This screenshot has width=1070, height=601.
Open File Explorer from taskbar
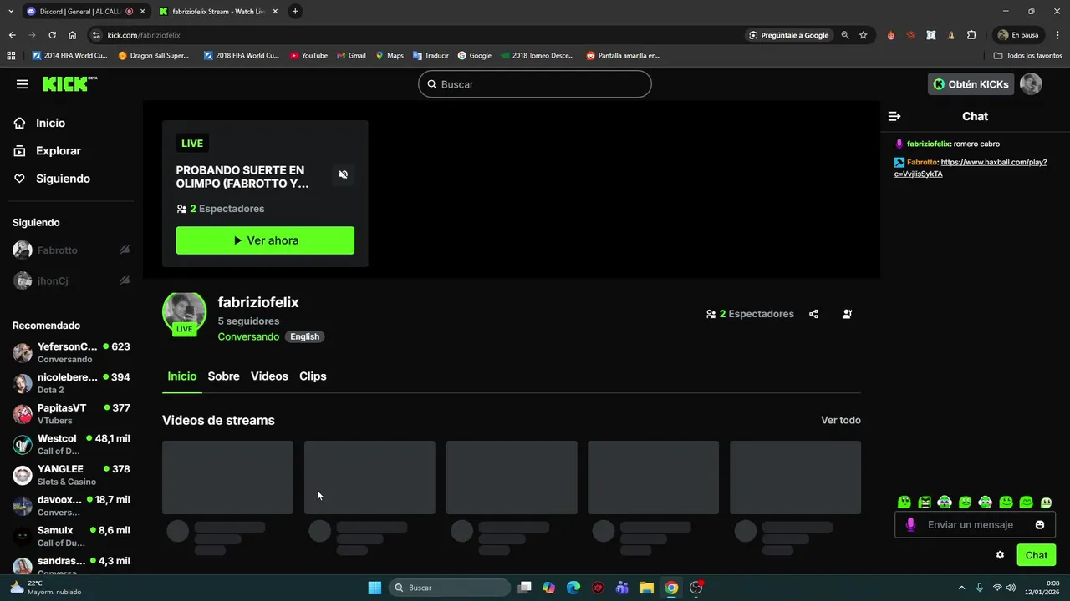coord(647,588)
